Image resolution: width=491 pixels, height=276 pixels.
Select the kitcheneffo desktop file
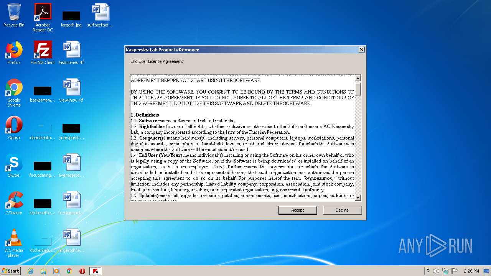tap(43, 206)
